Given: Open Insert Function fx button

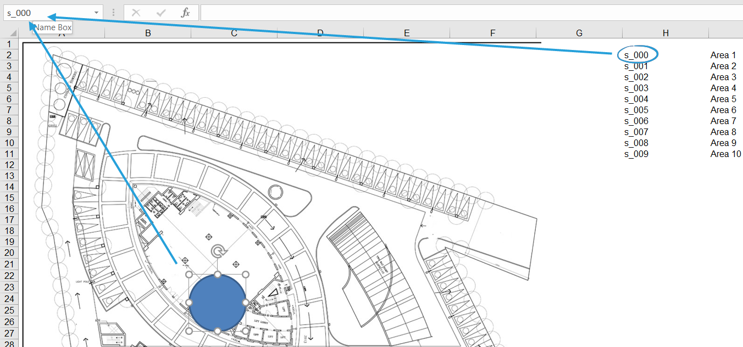Looking at the screenshot, I should pyautogui.click(x=186, y=13).
